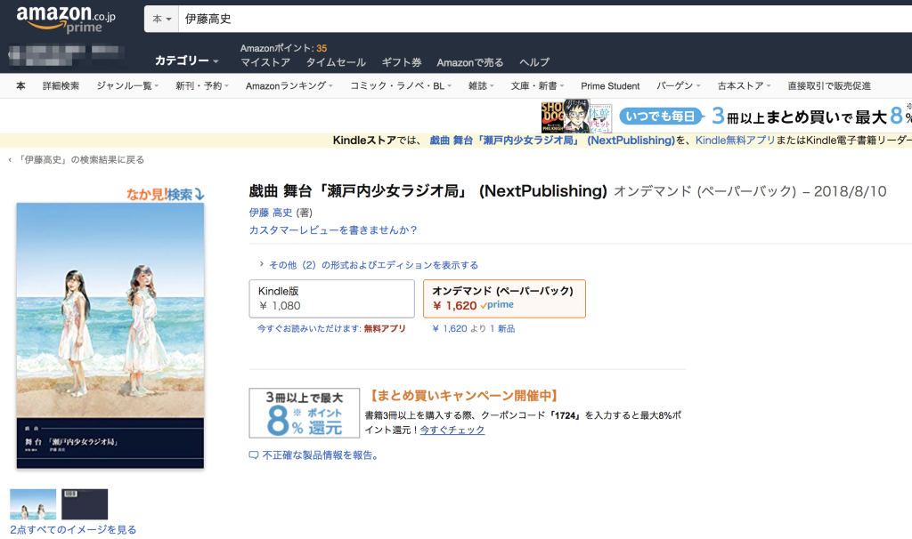The image size is (912, 539).
Task: Expand ジャンル一覧 menu
Action: [127, 86]
